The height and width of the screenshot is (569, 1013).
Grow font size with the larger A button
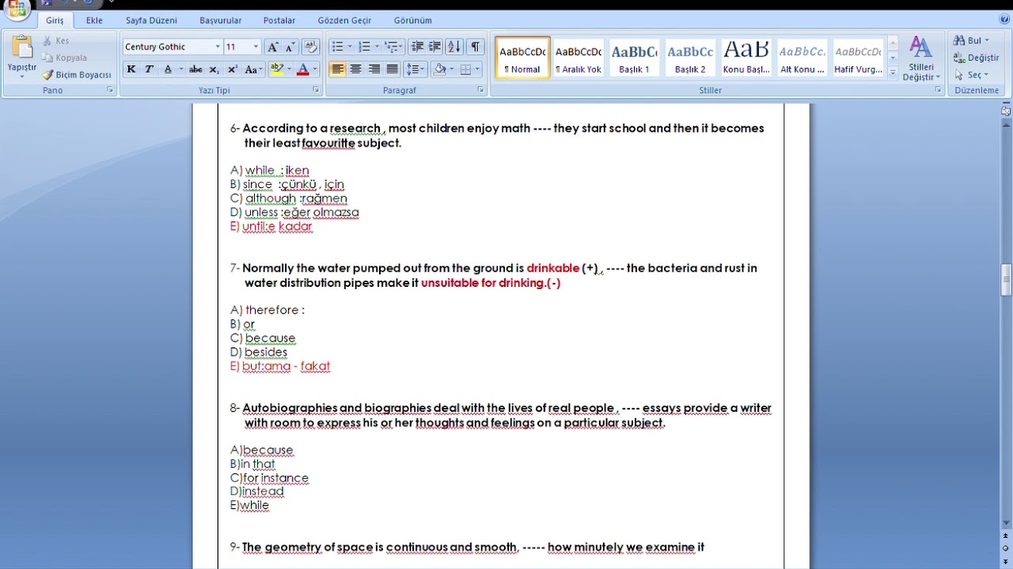tap(273, 47)
